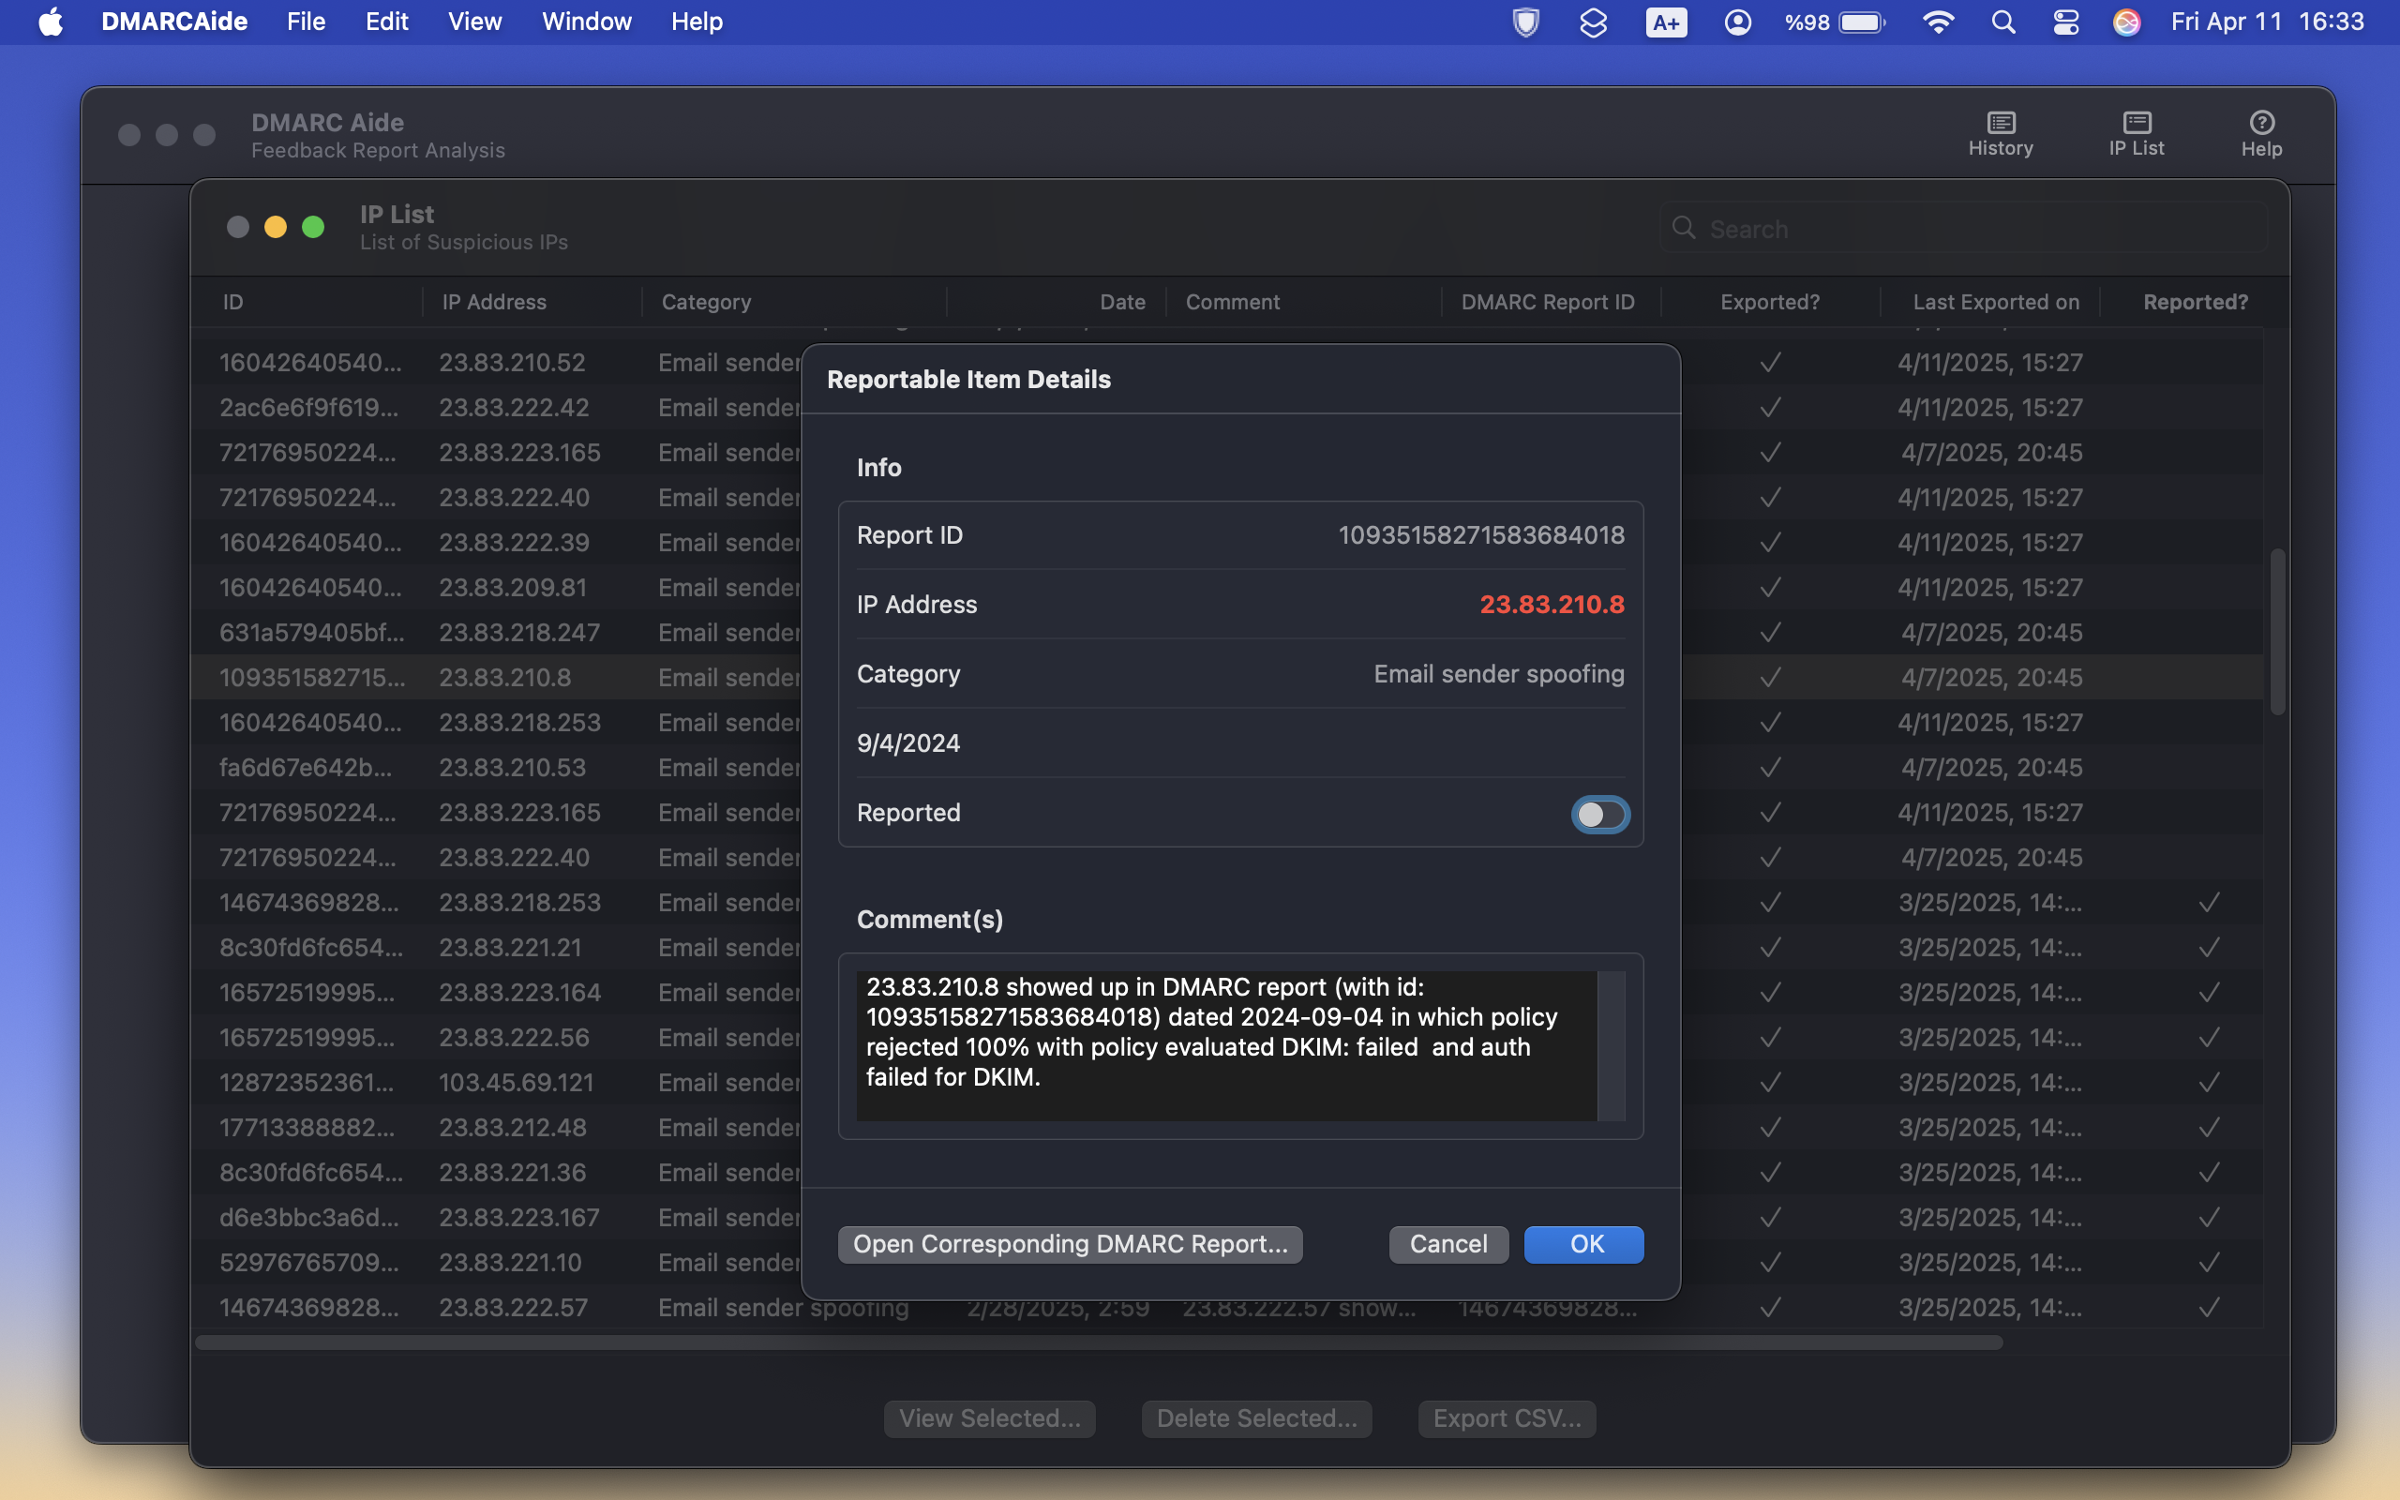Screen dimensions: 2400x1500
Task: Click the shield icon in menu bar
Action: coord(1525,22)
